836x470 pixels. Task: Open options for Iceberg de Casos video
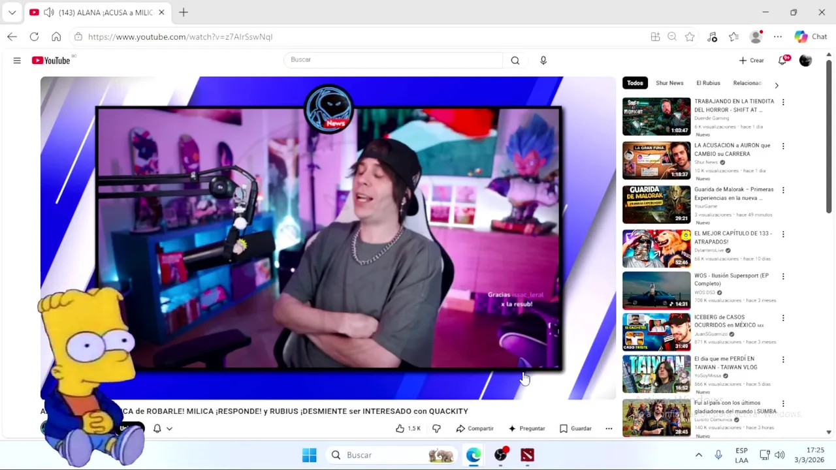point(783,318)
